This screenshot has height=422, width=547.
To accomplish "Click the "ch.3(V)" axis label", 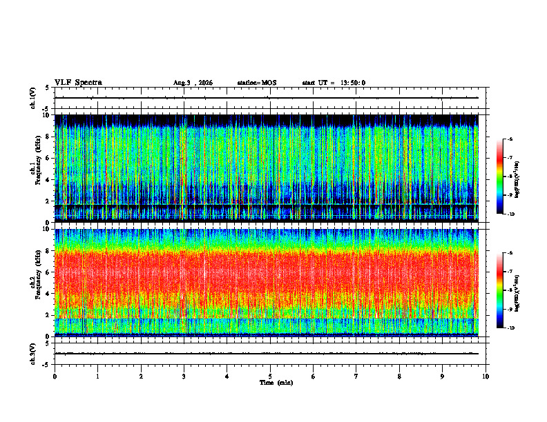I will (33, 354).
